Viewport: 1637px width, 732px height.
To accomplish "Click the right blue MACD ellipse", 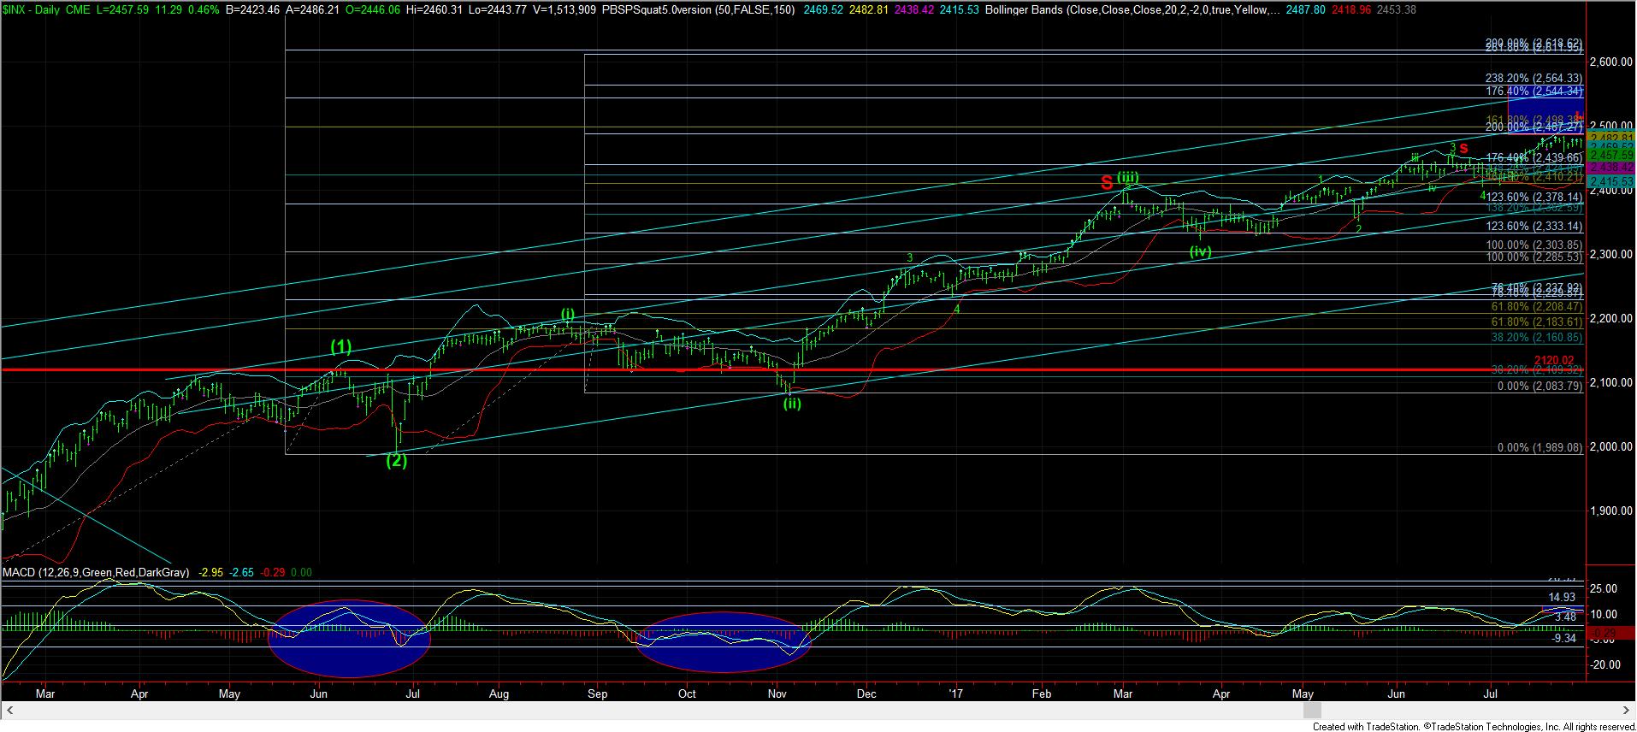I will point(723,642).
